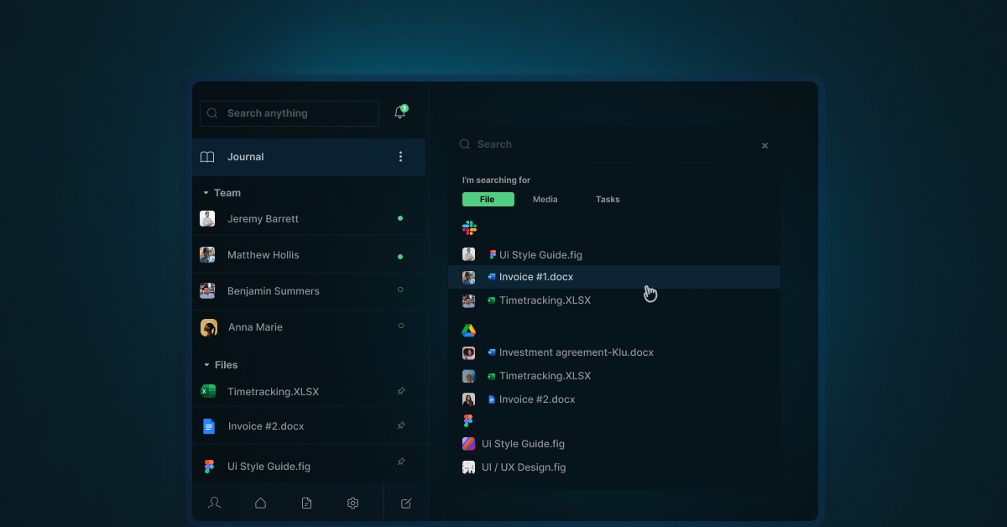This screenshot has width=1007, height=527.
Task: Open the notification bell with green badge
Action: [x=399, y=111]
